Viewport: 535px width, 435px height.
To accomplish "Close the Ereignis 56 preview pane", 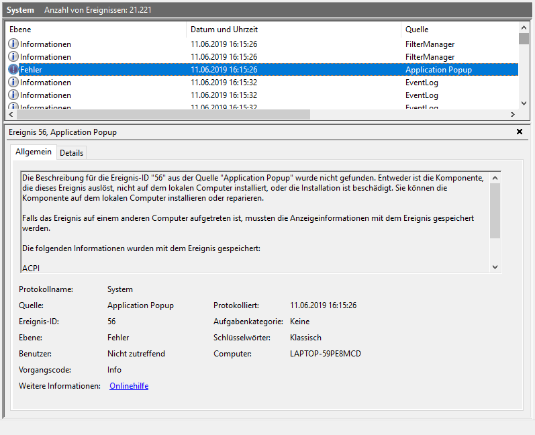I will point(520,132).
